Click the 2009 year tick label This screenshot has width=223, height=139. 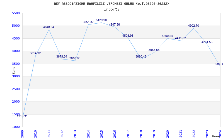(22, 134)
